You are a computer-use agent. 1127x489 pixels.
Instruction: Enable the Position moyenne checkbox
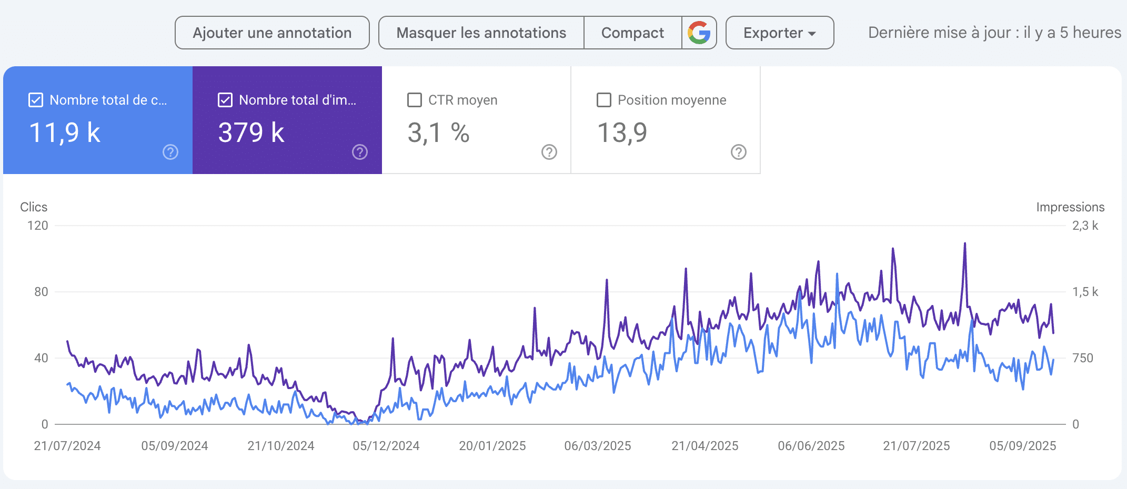(x=603, y=99)
